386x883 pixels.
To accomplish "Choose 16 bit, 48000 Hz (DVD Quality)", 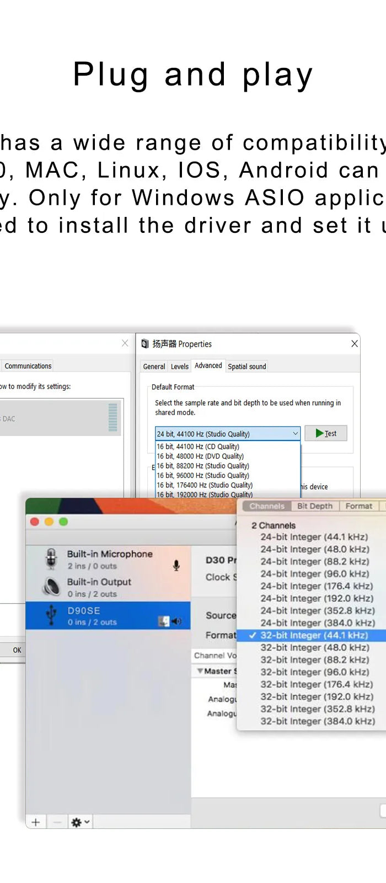I will click(x=200, y=456).
